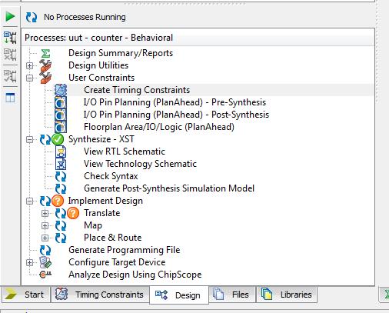
Task: Click the arrows icon beside Map
Action: tap(61, 225)
